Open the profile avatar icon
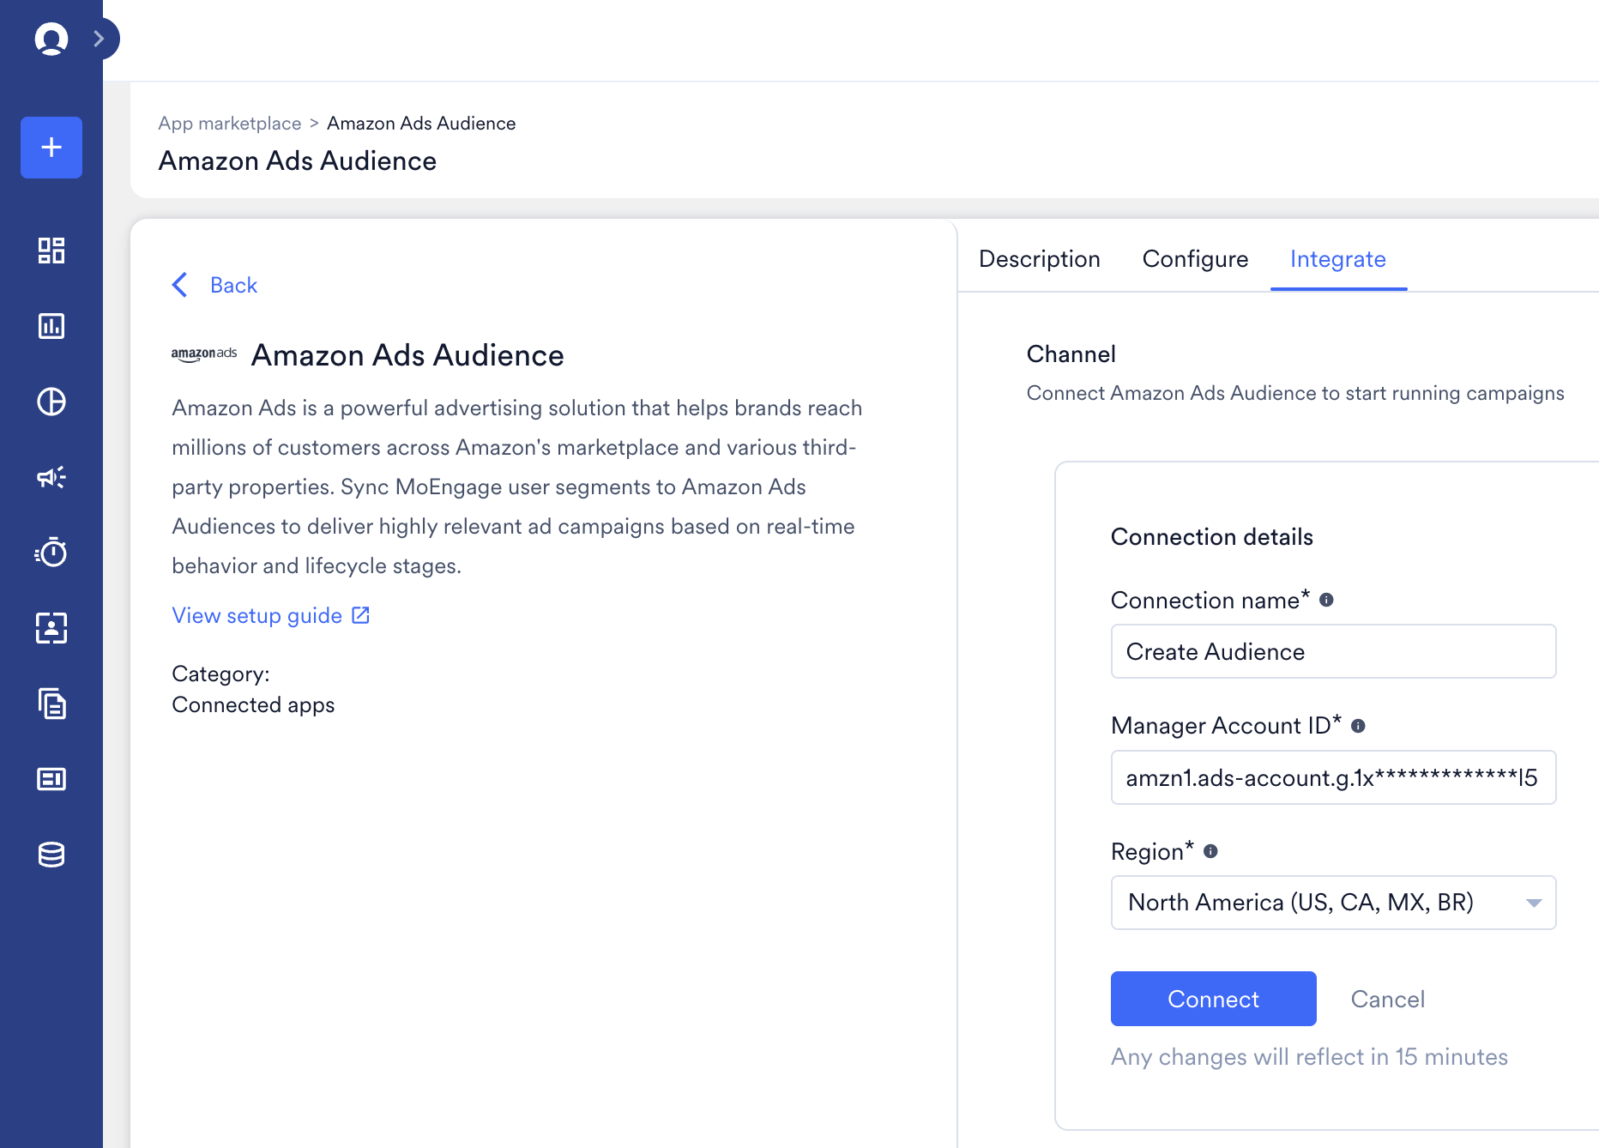 click(x=51, y=39)
